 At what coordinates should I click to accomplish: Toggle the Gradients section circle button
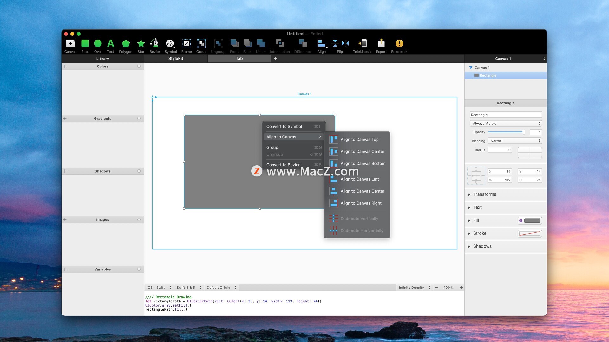pyautogui.click(x=139, y=118)
